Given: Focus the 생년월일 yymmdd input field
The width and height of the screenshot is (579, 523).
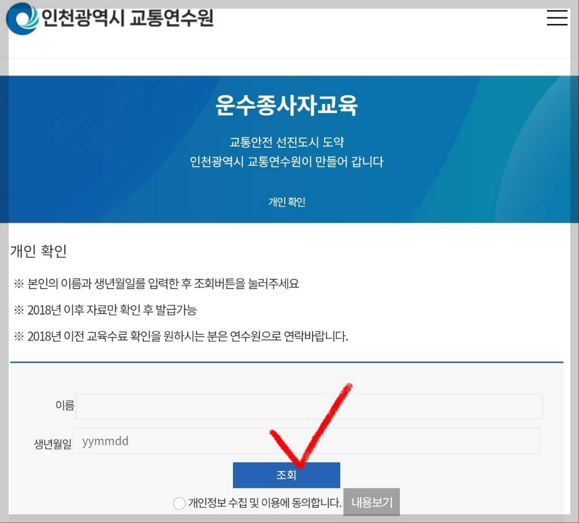Looking at the screenshot, I should pyautogui.click(x=309, y=440).
